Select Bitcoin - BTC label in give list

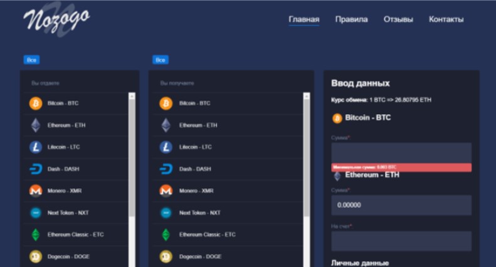point(63,103)
